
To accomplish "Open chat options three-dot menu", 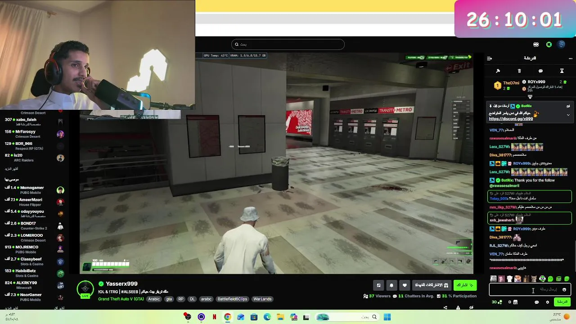I will coord(571,58).
